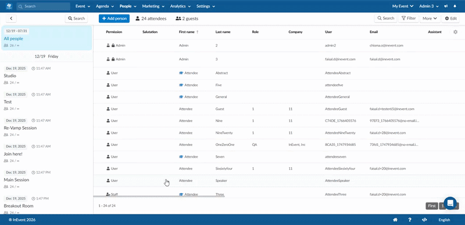
Task: Click username AttendeeNineTwenty
Action: [x=340, y=133]
